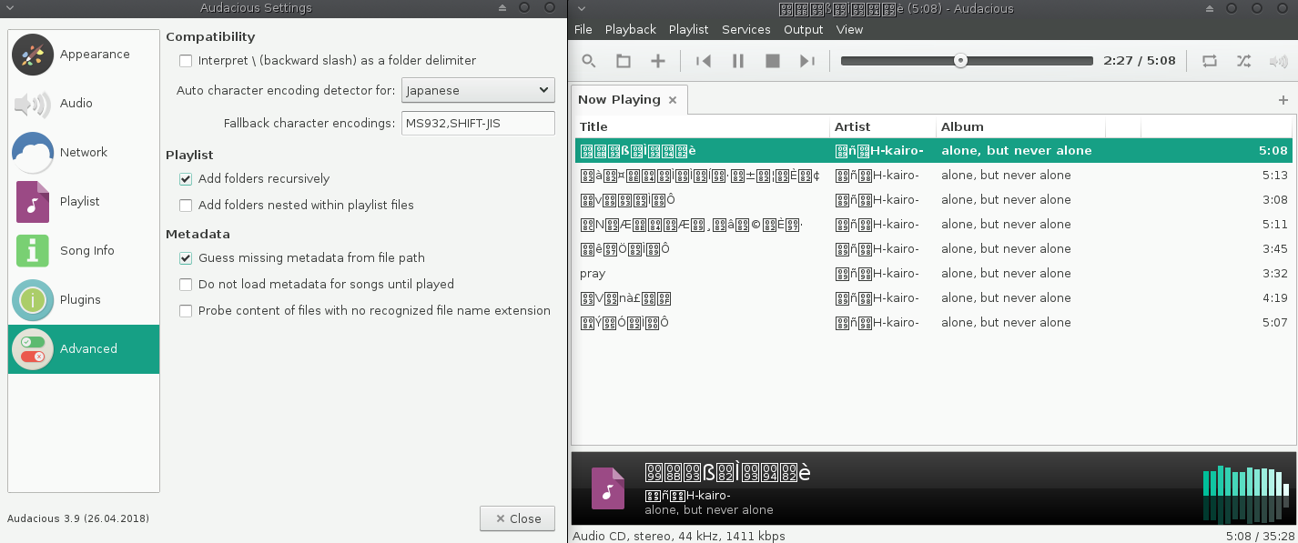Image resolution: width=1298 pixels, height=543 pixels.
Task: Select the track with length 3:08
Action: click(x=934, y=199)
